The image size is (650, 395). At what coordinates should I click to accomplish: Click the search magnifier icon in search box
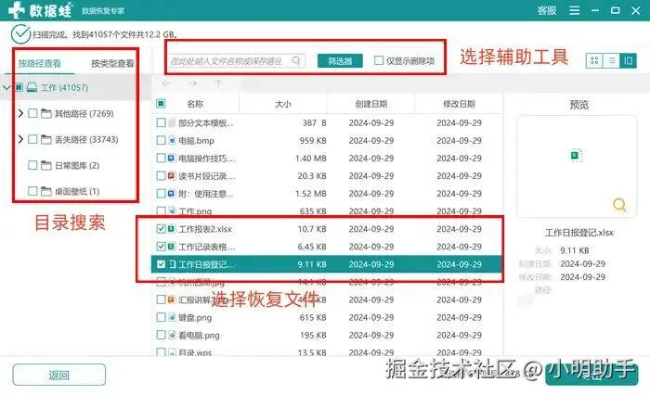(296, 60)
